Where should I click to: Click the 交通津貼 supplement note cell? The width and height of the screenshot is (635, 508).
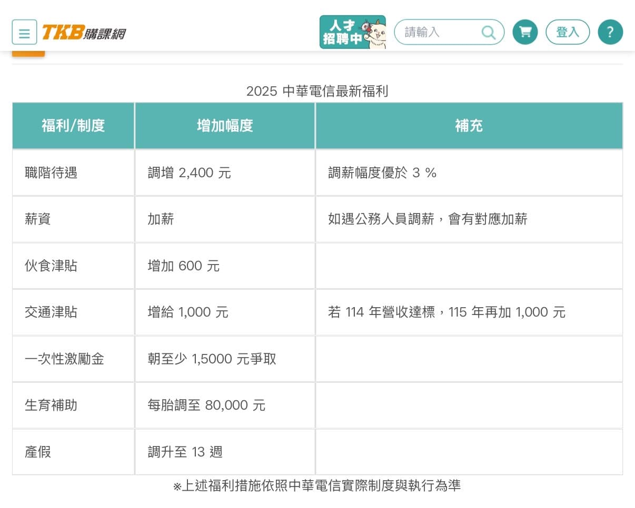tap(469, 312)
